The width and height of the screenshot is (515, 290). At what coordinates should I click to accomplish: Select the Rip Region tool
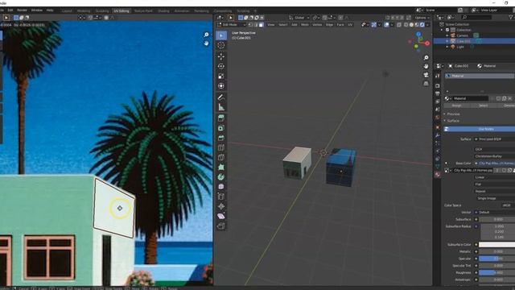pos(221,226)
